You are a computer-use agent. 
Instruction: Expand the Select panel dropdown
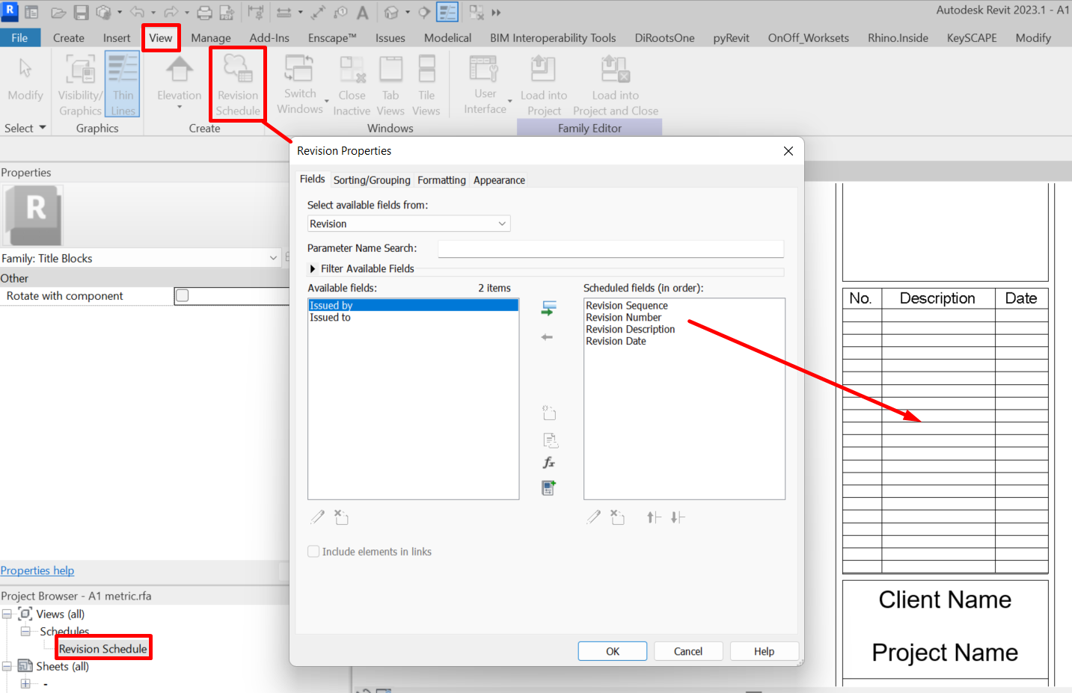point(25,128)
